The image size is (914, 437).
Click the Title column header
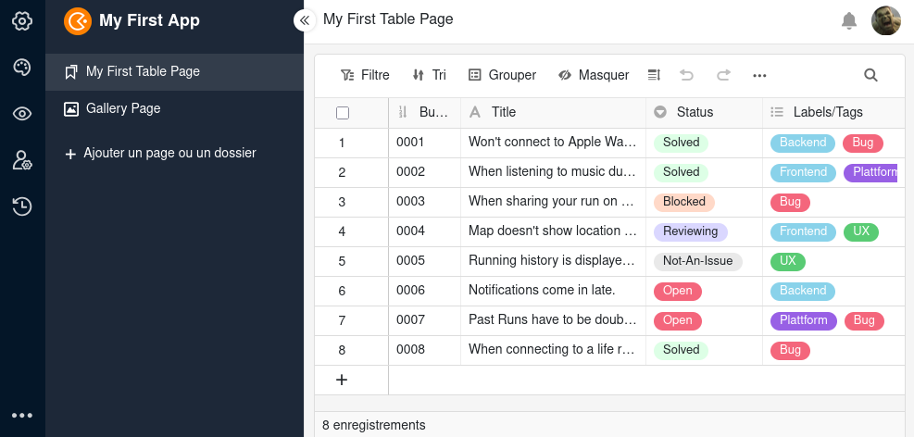[553, 112]
